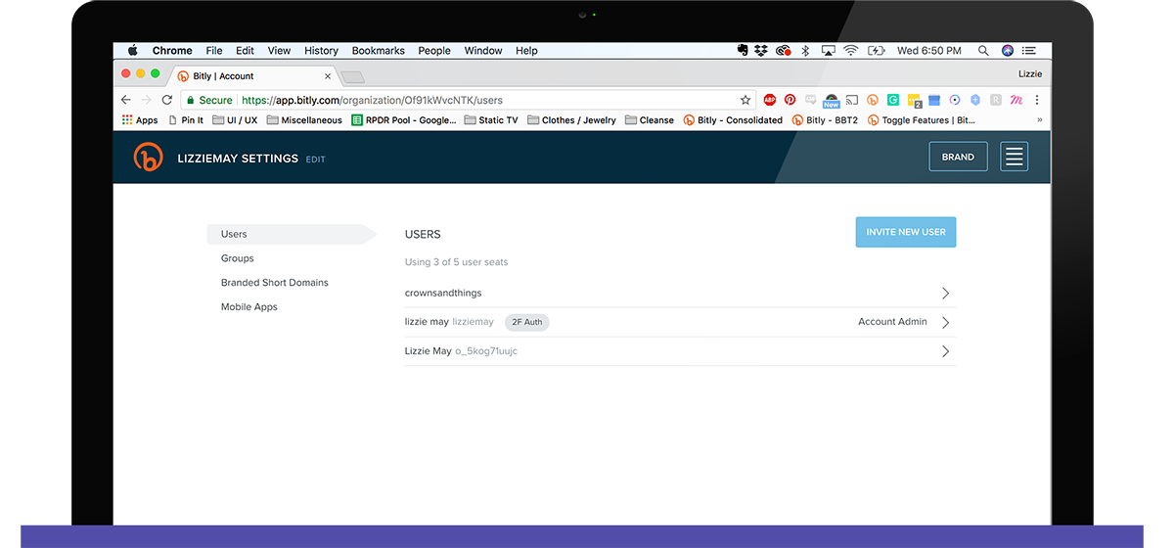Click the new tab button

[x=352, y=77]
